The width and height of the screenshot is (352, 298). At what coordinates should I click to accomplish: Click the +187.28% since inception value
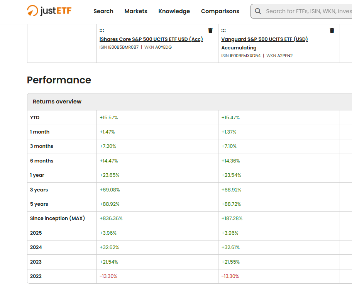tap(232, 218)
